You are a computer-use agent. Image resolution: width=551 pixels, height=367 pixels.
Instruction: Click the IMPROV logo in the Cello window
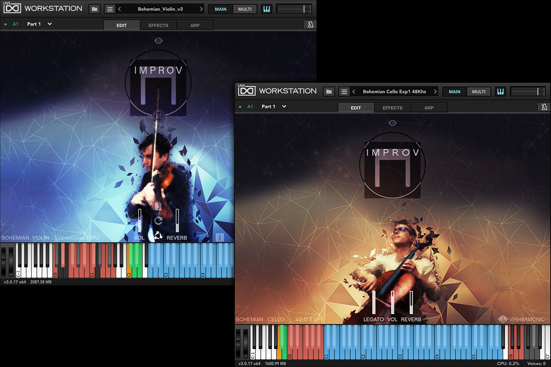click(393, 165)
